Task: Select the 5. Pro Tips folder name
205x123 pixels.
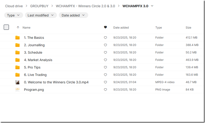Action: [32, 67]
